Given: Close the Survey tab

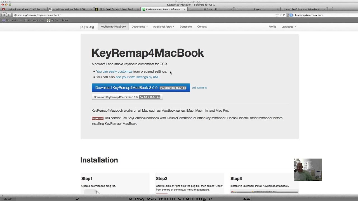Looking at the screenshot, I should [278, 9].
